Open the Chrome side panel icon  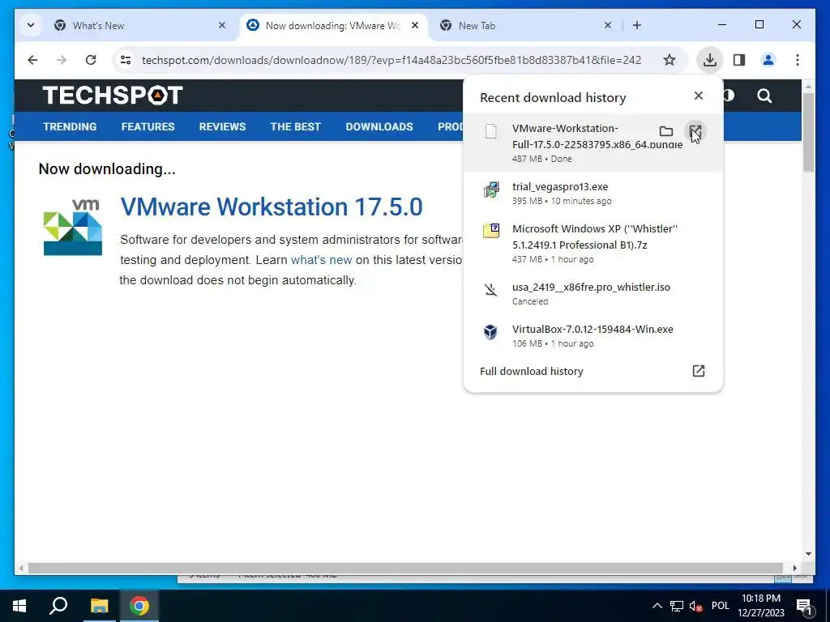[739, 60]
